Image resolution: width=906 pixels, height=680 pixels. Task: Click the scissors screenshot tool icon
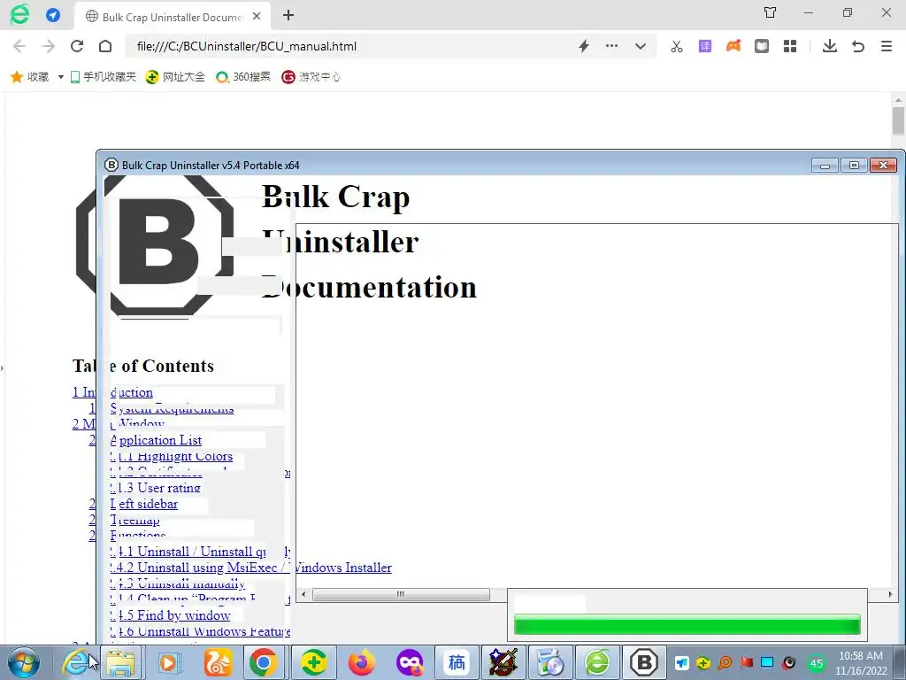pos(677,46)
